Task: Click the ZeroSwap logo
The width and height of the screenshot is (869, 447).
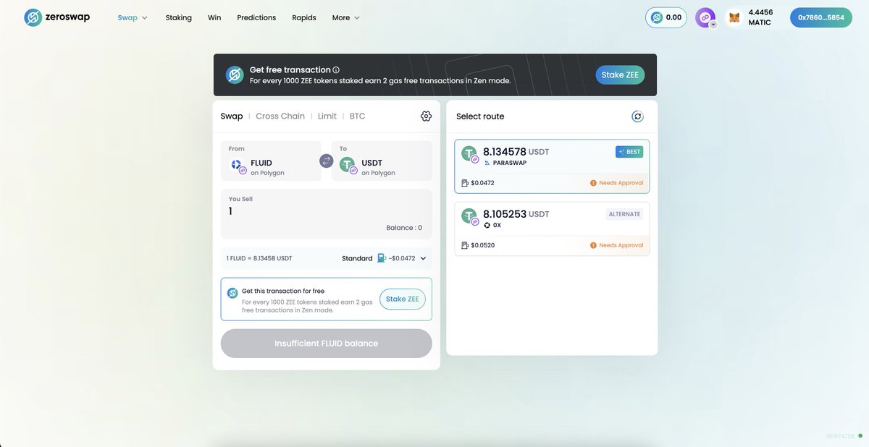Action: [57, 17]
